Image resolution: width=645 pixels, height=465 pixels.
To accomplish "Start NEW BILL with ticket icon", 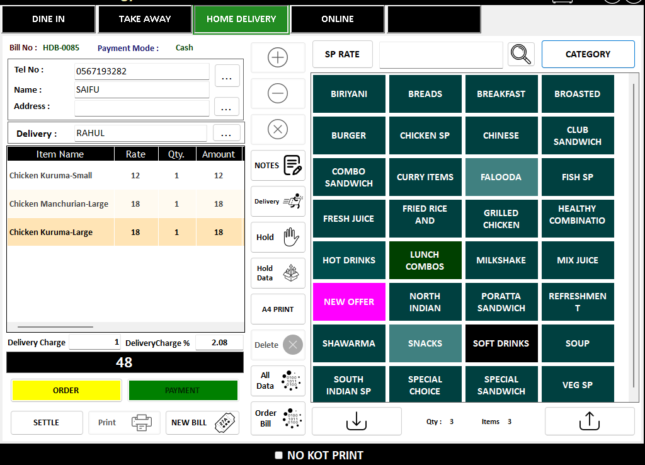I will [202, 423].
